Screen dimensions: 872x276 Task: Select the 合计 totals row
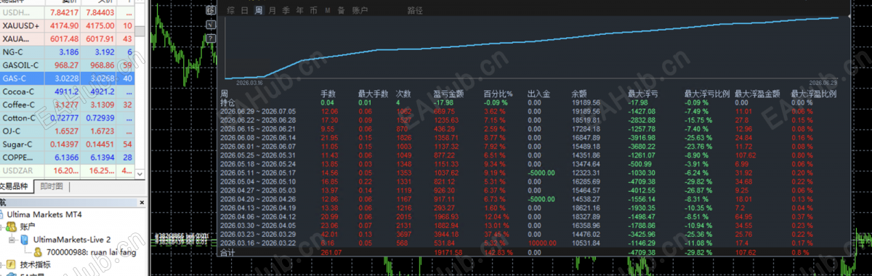[x=535, y=252]
